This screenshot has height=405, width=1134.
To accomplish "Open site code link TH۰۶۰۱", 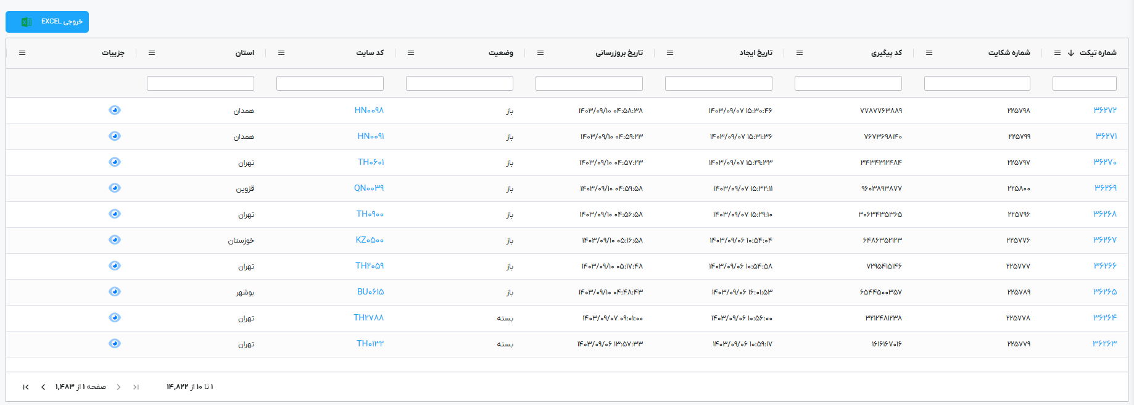I will (371, 162).
